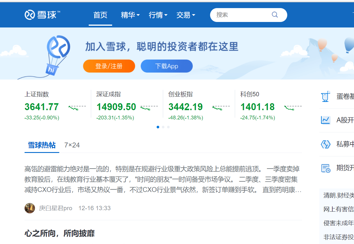Click the 雪球 (Xueqiu) logo
354x244 pixels.
pos(42,14)
